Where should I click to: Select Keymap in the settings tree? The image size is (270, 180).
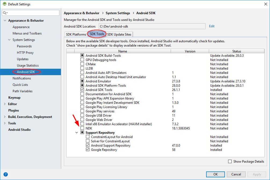coord(14,97)
